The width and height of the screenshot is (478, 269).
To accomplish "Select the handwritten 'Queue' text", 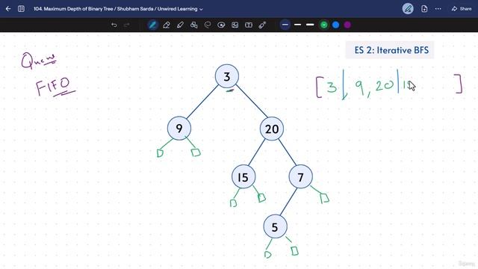I will pos(38,61).
